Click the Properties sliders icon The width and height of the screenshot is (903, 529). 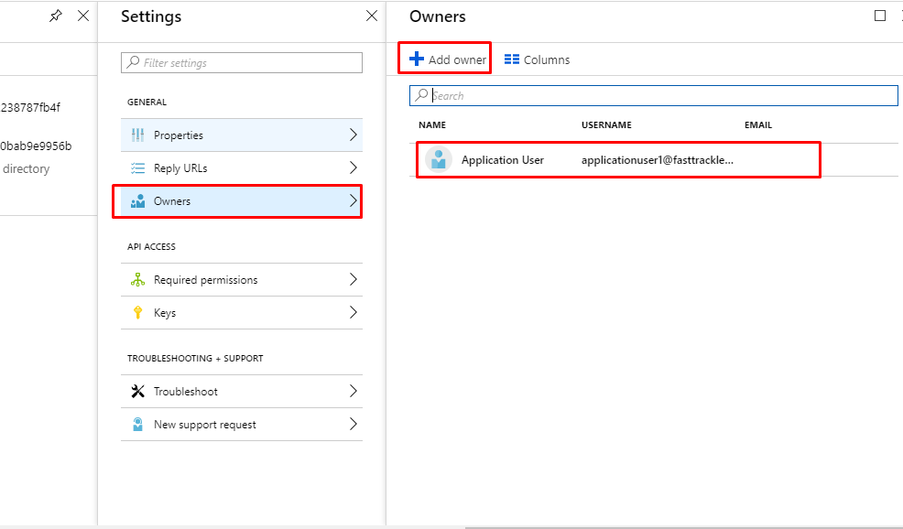137,135
